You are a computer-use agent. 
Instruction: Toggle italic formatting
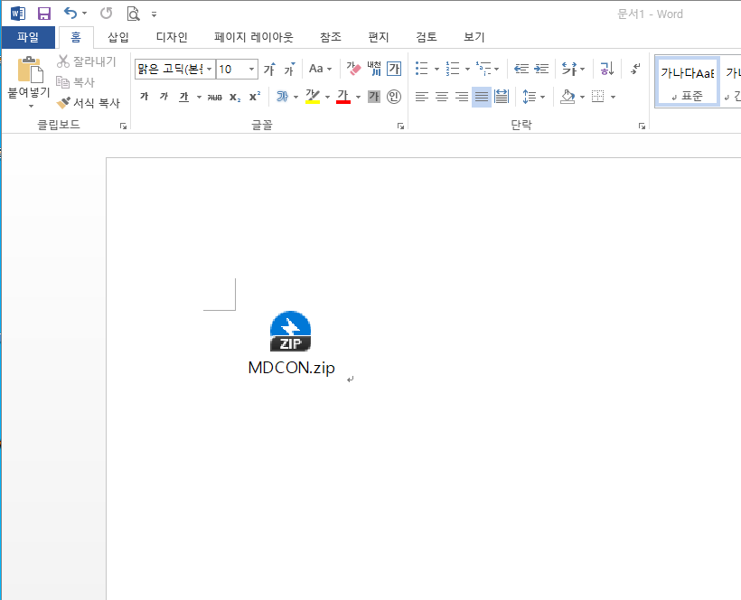[164, 97]
